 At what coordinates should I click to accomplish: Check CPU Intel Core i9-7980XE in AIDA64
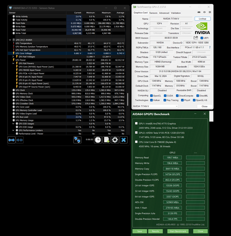[136, 142]
